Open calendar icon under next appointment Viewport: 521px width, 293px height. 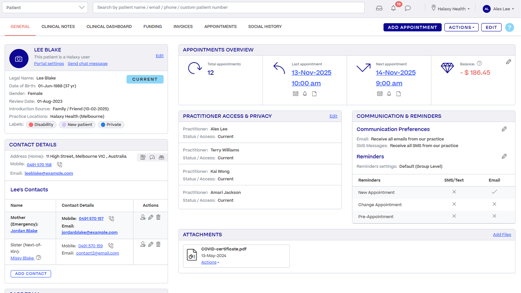click(x=380, y=94)
